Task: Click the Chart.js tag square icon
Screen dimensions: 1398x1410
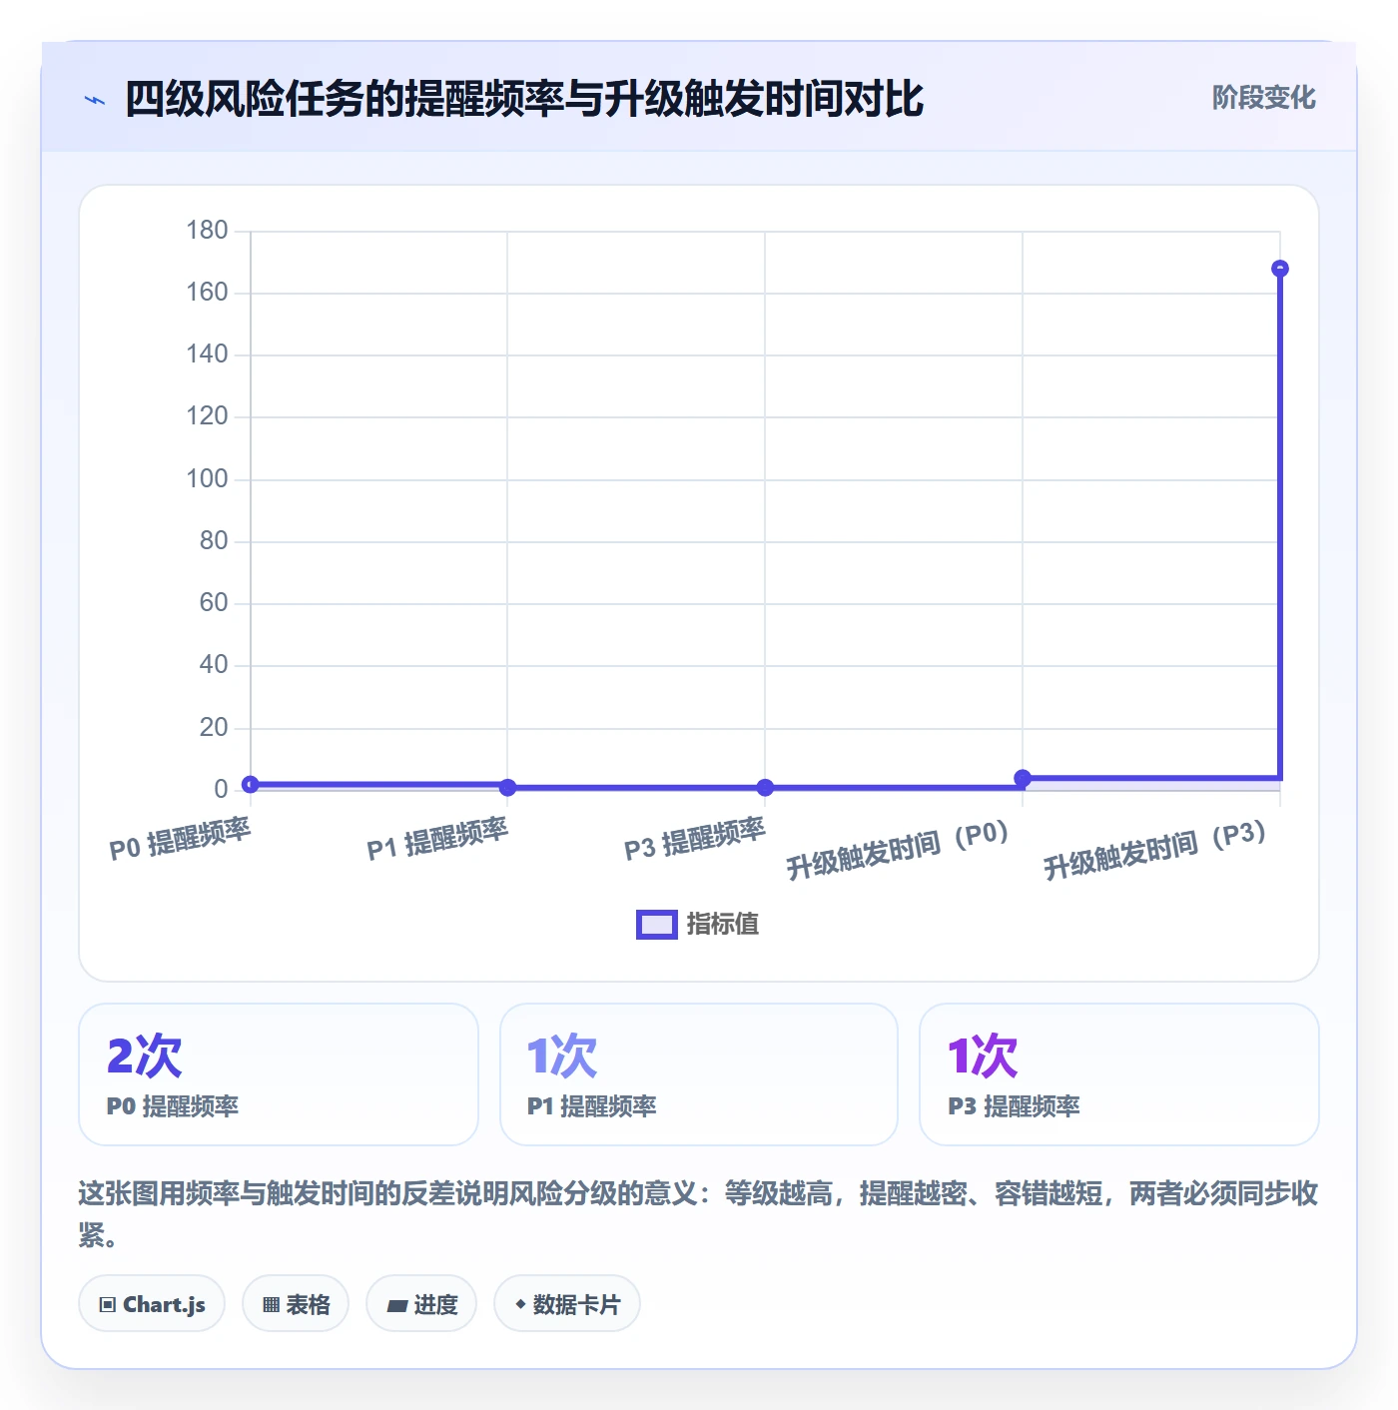Action: coord(108,1305)
